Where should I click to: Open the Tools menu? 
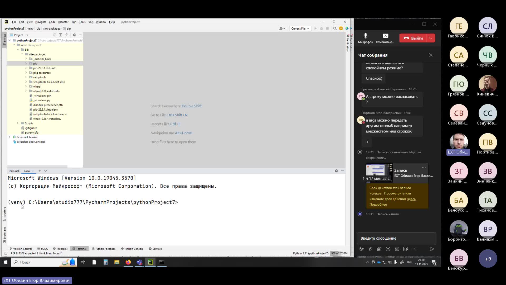82,22
